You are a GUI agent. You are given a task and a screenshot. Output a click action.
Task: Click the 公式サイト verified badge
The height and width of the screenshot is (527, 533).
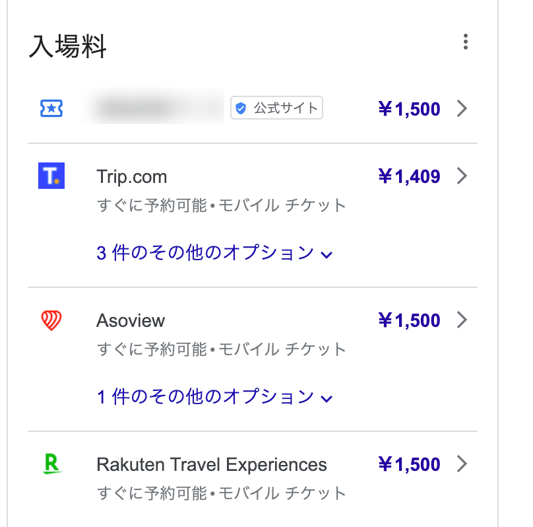point(276,108)
